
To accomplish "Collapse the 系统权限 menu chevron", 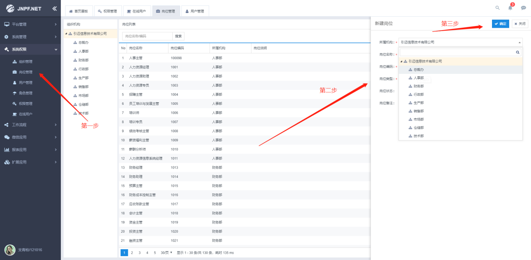I will coord(56,49).
